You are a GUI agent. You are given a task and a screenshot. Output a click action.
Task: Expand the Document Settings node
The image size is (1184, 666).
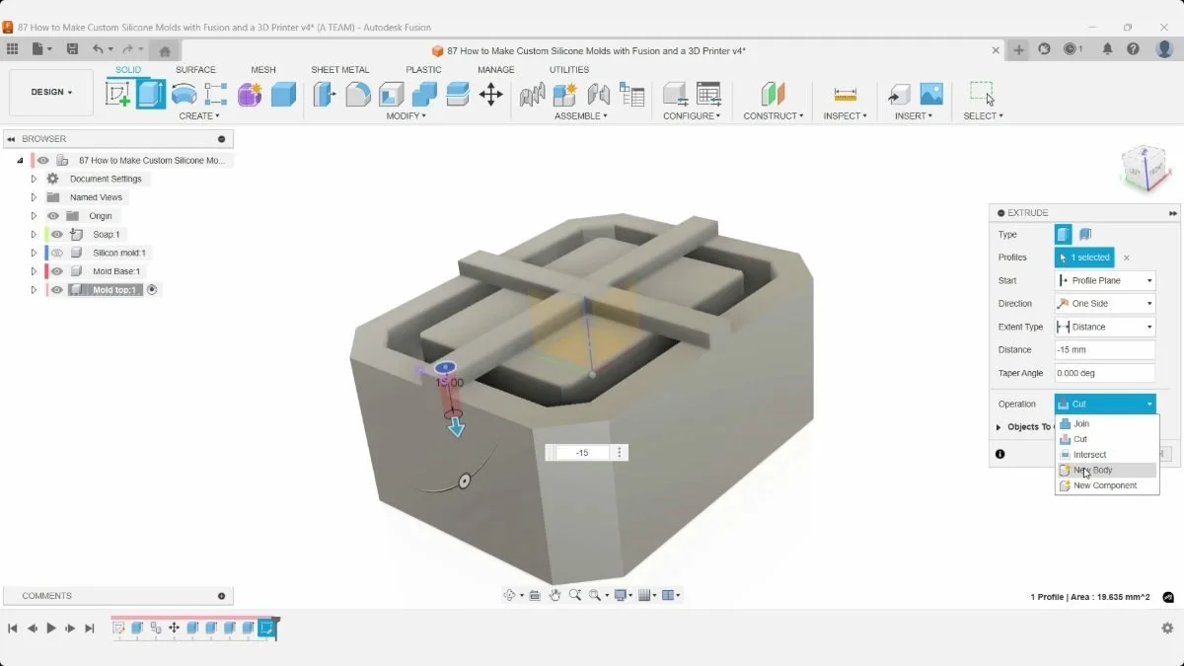34,179
